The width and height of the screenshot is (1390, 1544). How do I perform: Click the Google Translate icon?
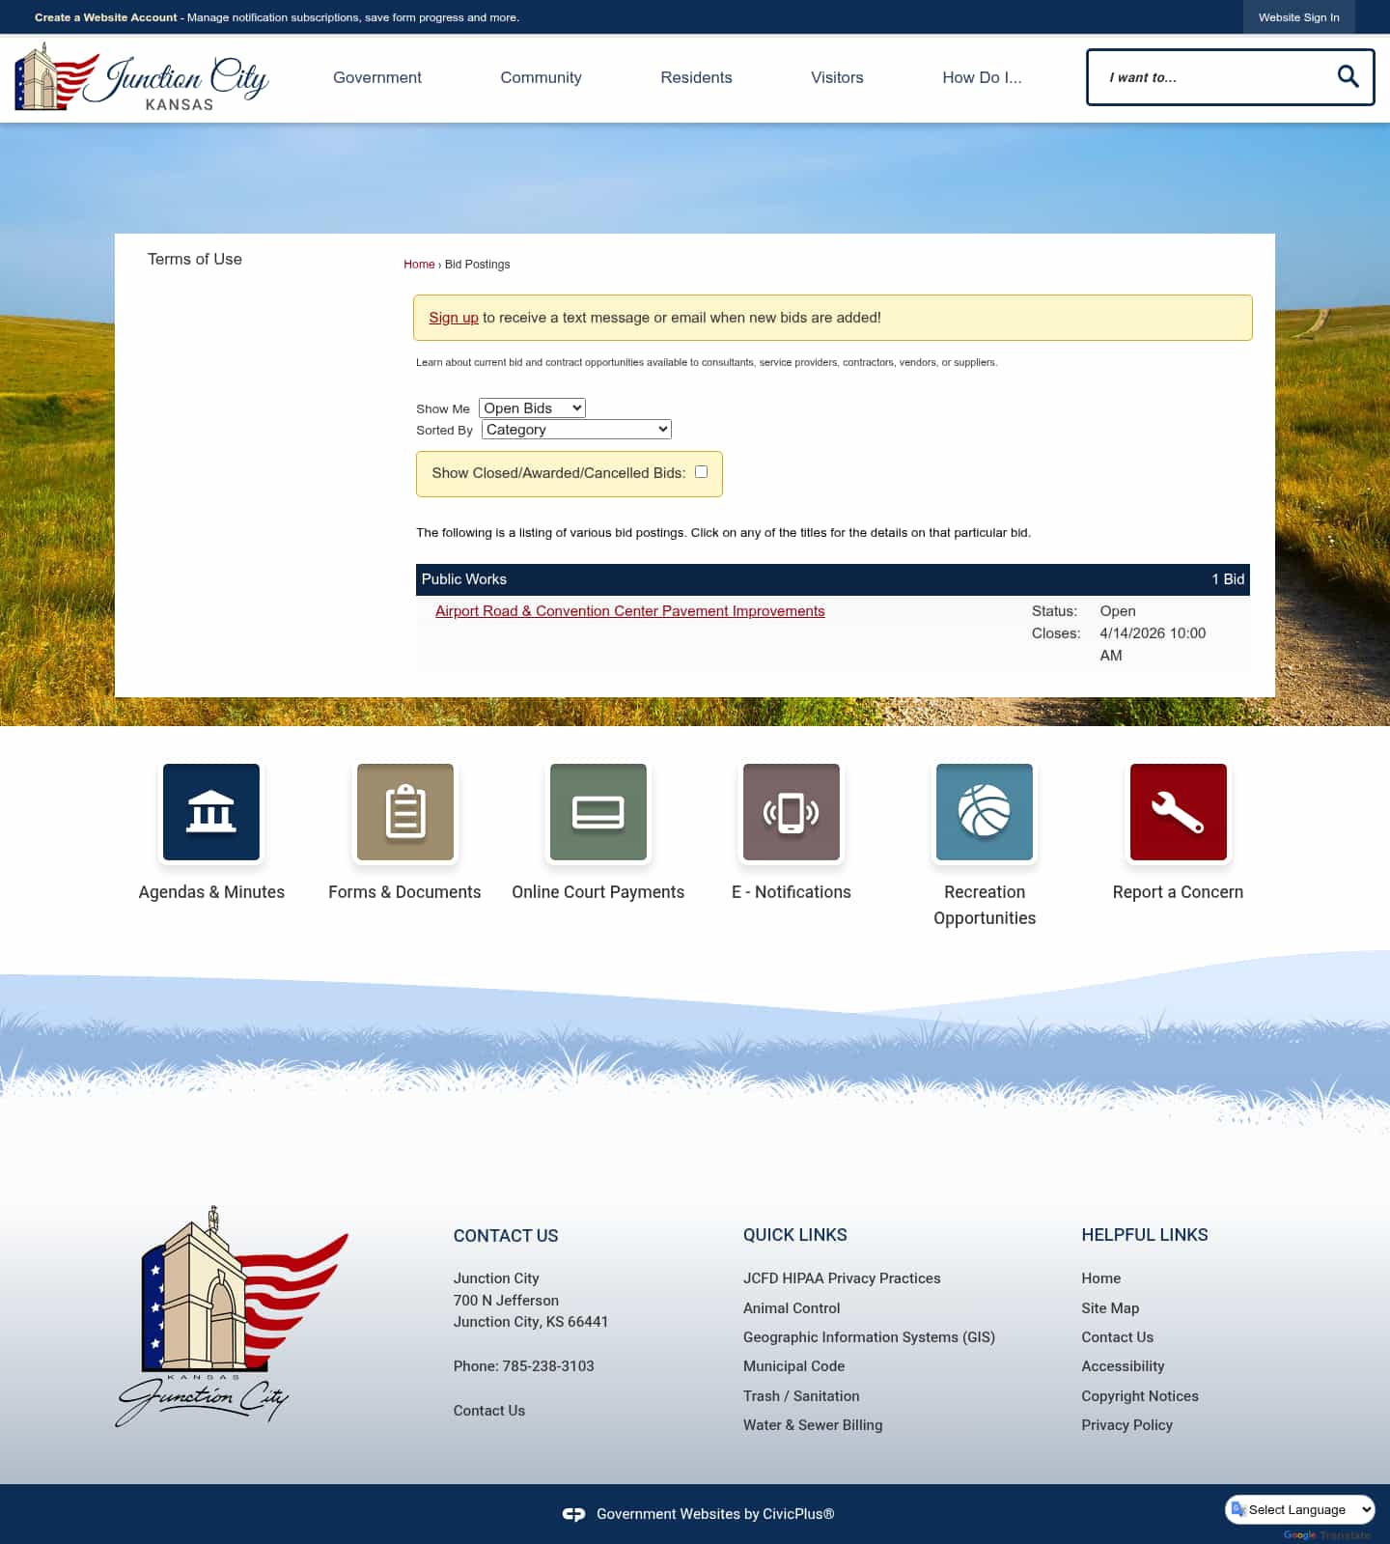pos(1238,1509)
